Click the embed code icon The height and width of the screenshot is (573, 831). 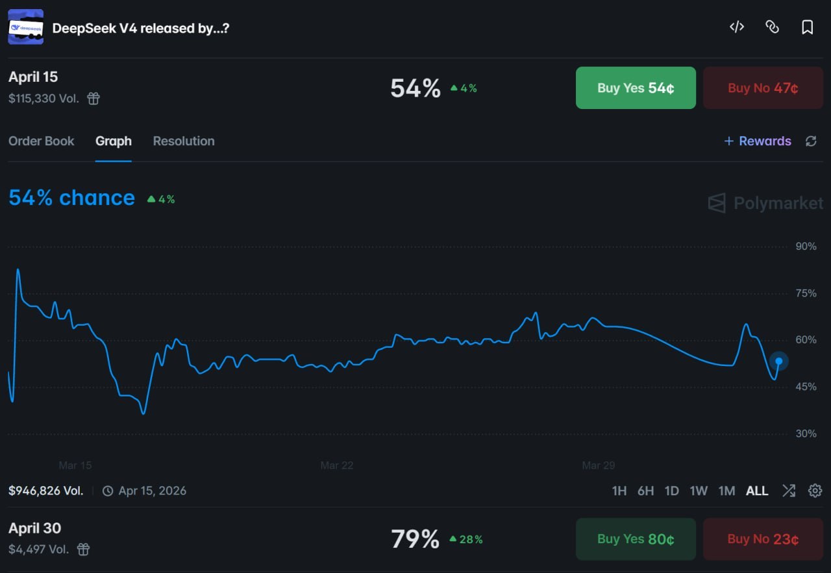pos(736,27)
